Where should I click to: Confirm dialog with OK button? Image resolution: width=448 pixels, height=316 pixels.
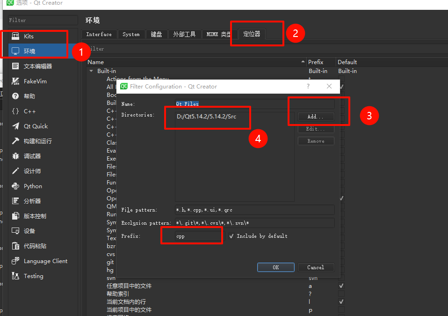[x=276, y=267]
